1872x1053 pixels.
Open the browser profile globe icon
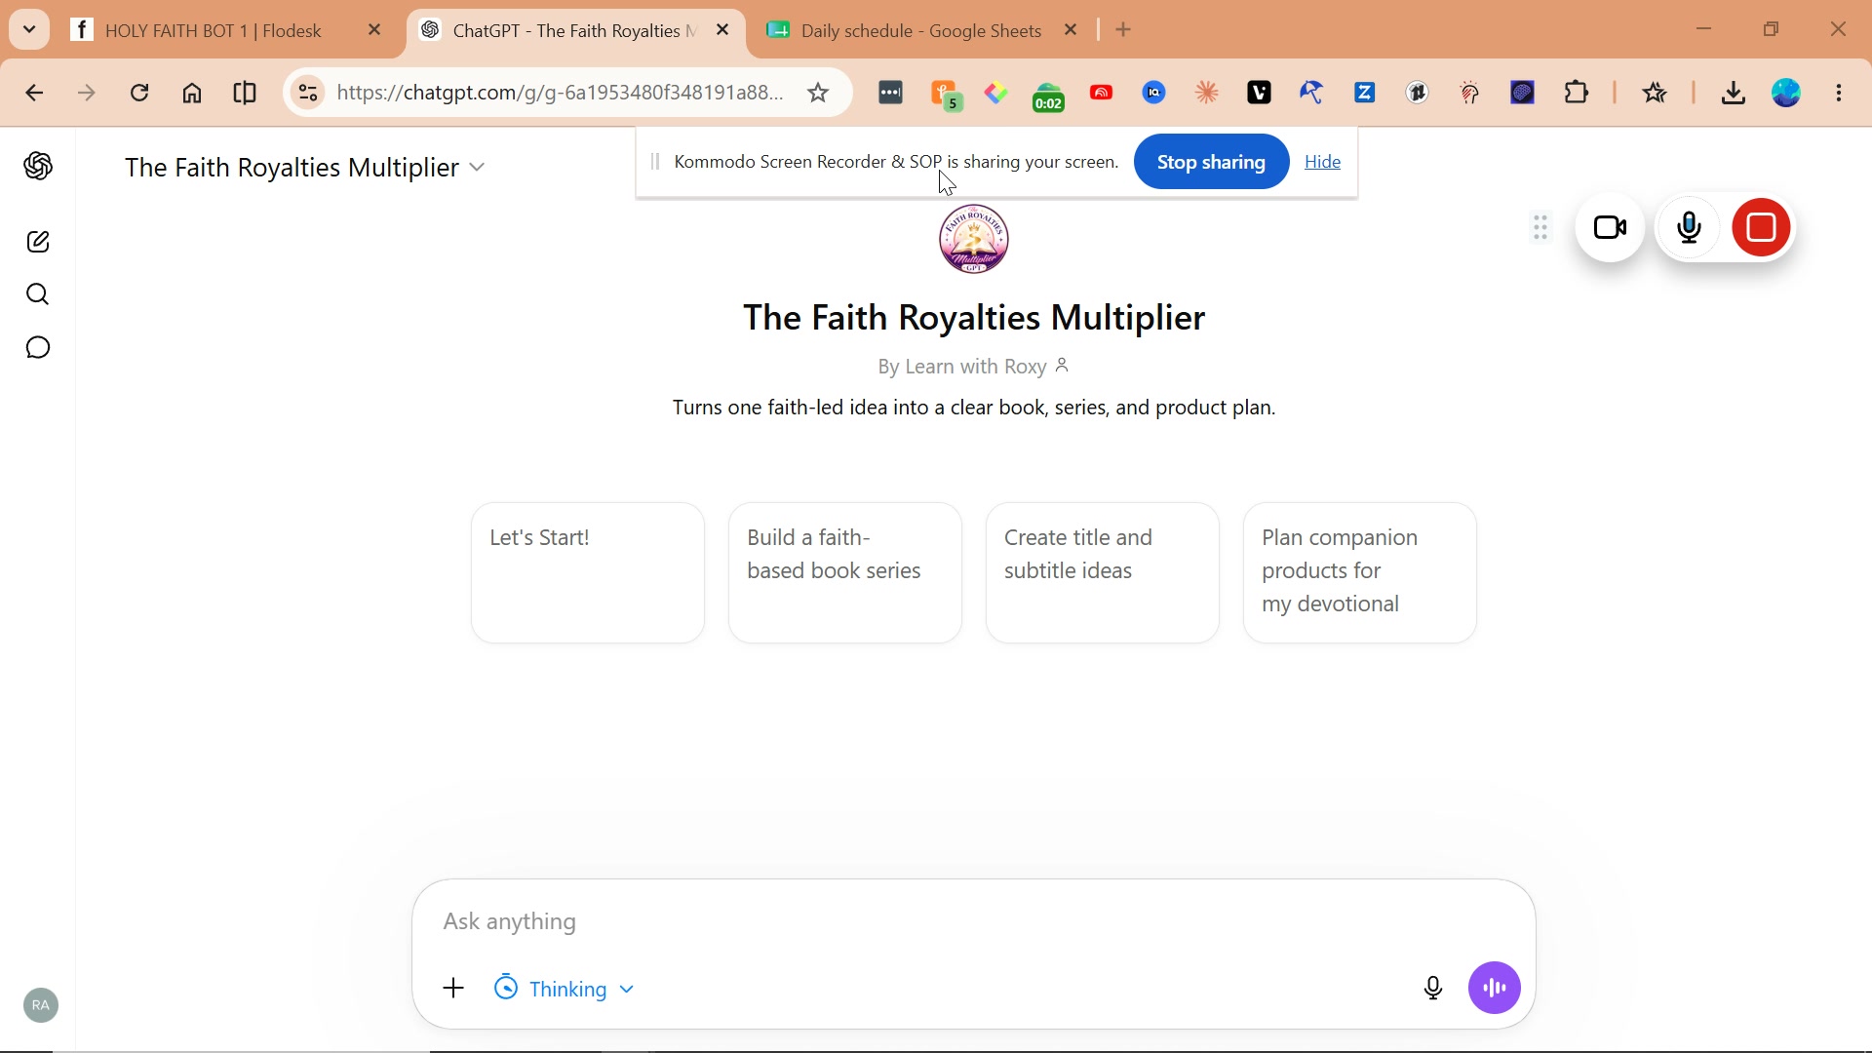(1788, 94)
